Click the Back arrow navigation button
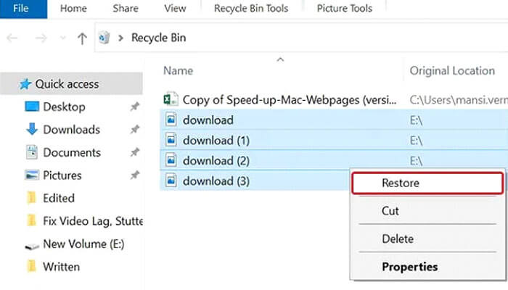Screen dimensions: 508x290 [x=12, y=38]
